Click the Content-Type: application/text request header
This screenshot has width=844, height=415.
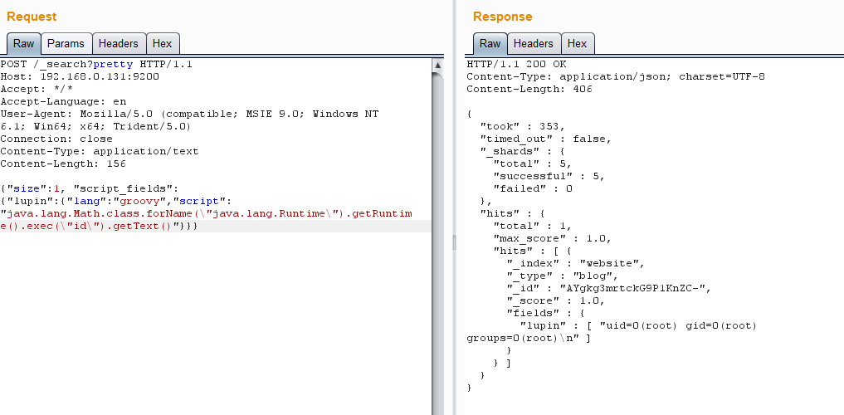(x=100, y=151)
